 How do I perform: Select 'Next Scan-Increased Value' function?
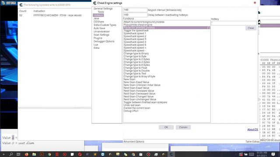(x=167, y=91)
